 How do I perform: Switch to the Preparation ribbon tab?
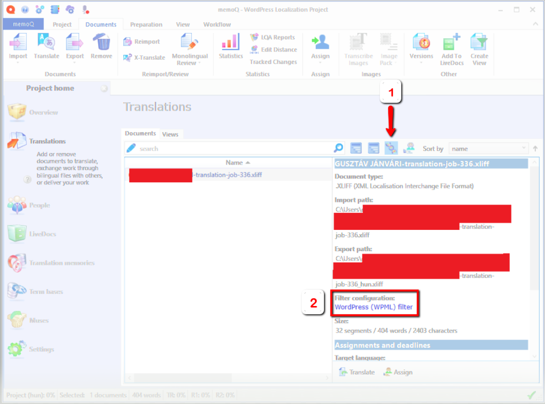pos(146,24)
